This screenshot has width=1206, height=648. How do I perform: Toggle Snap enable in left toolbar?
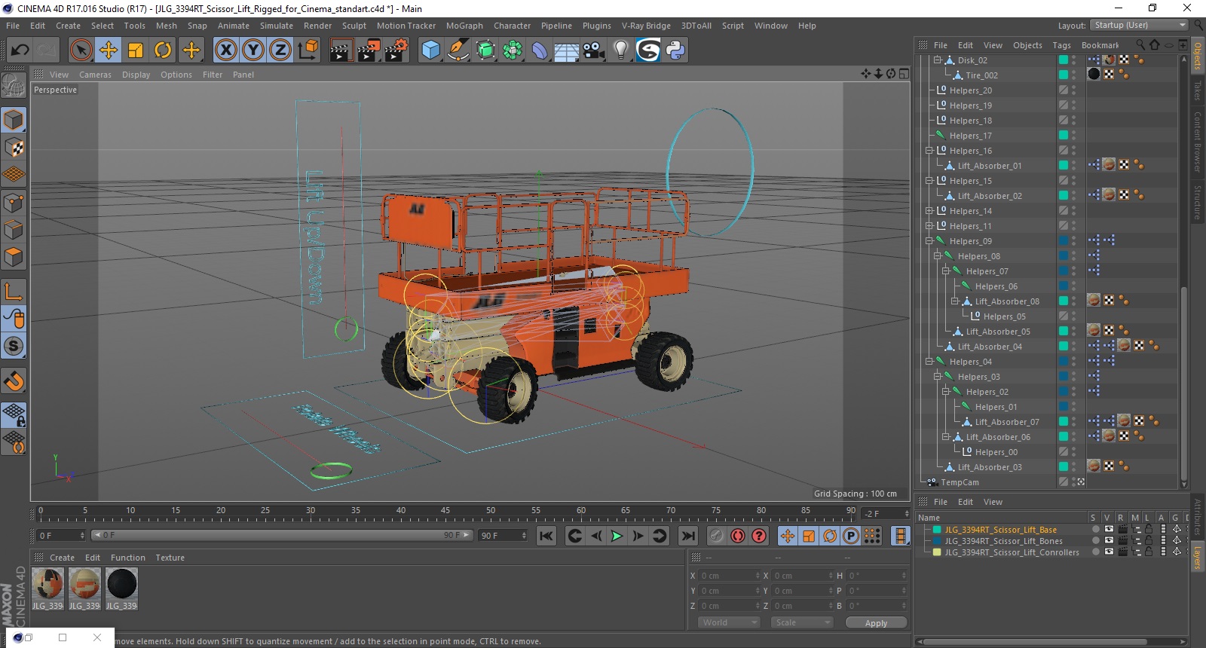tap(14, 346)
